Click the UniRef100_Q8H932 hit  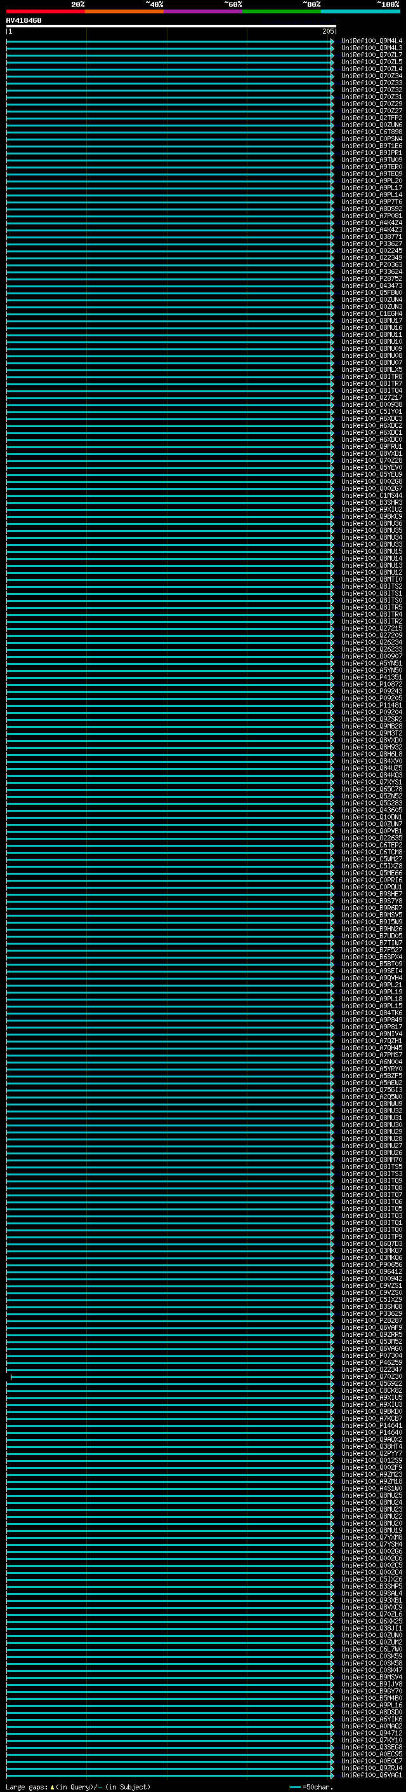click(372, 747)
